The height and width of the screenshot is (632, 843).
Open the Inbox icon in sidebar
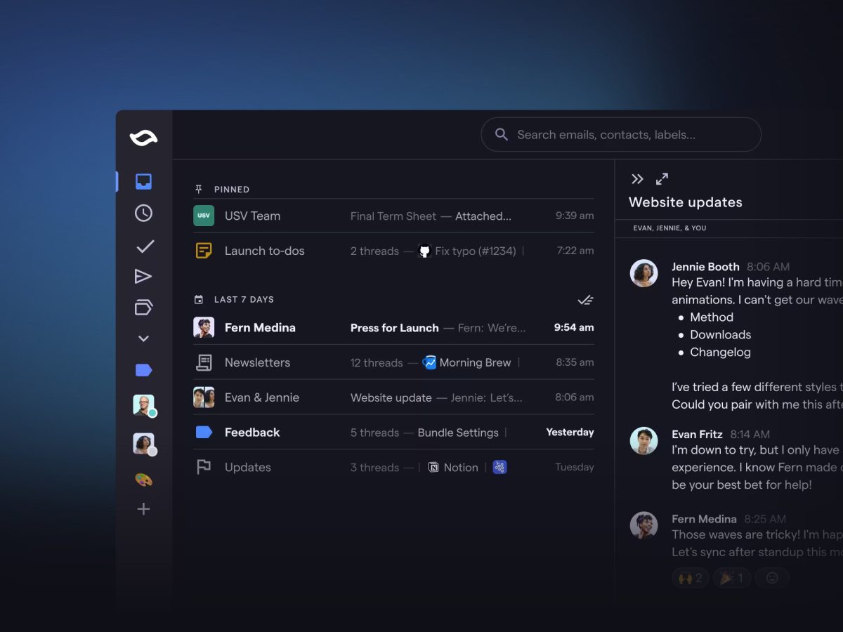click(143, 181)
